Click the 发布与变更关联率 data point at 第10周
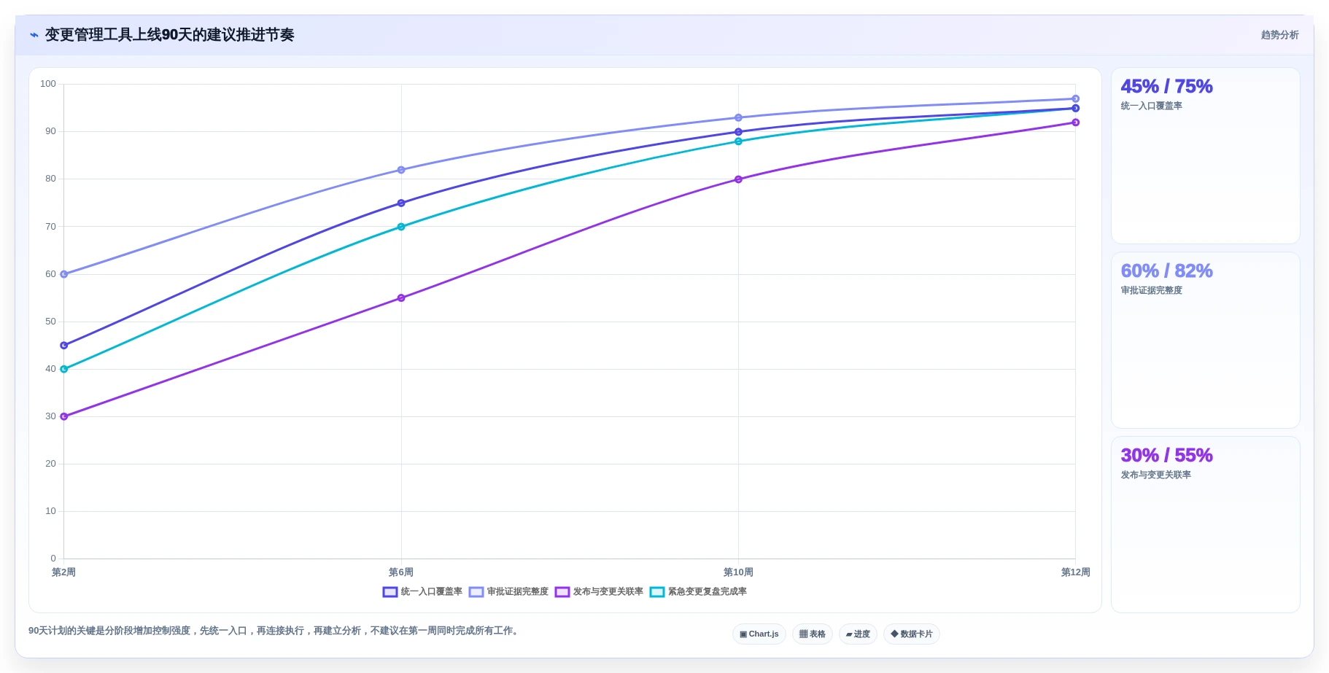Screen dimensions: 1329x673 point(738,179)
